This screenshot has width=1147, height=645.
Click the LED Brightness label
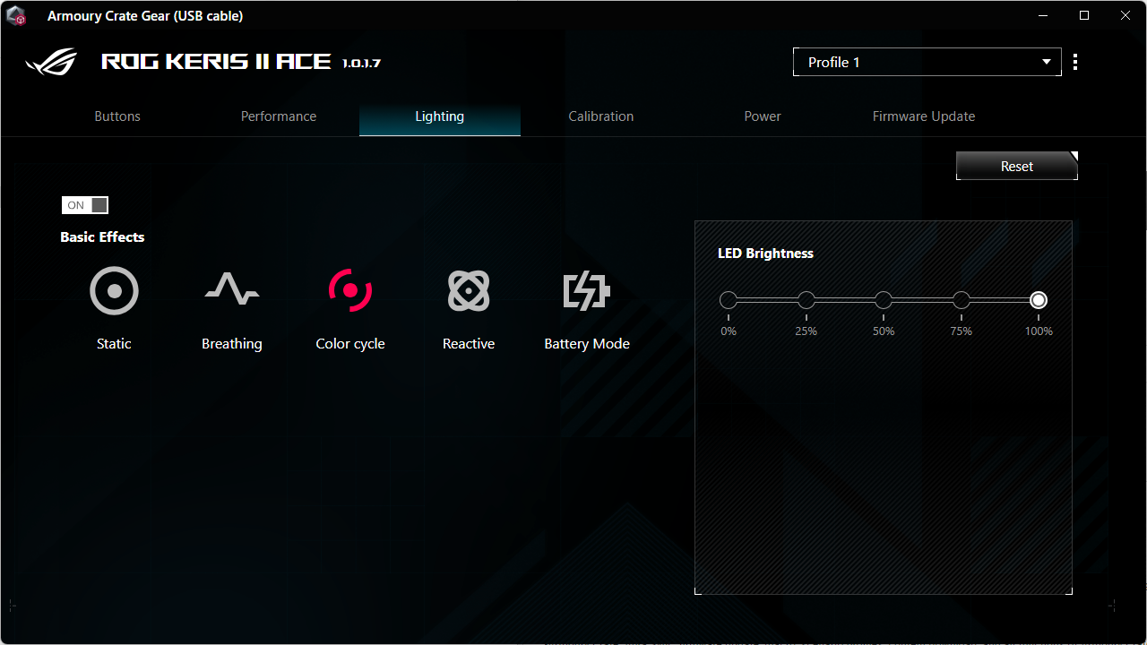[765, 254]
